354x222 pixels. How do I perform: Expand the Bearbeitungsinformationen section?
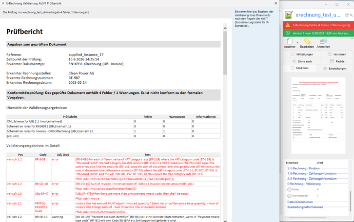coord(305,207)
